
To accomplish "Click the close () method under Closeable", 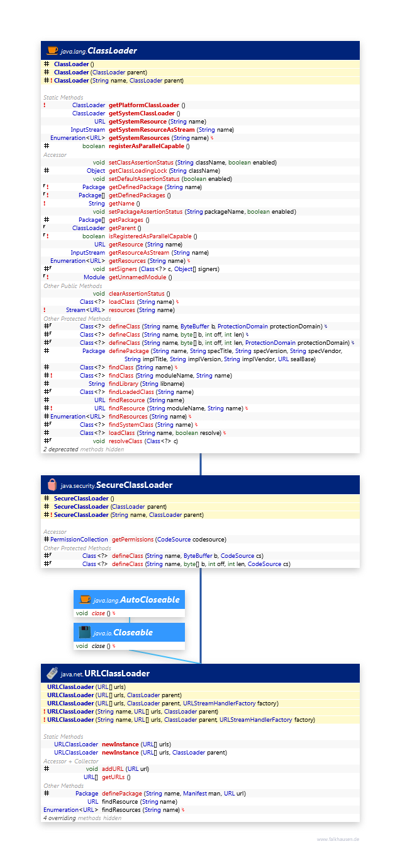I will click(x=101, y=646).
